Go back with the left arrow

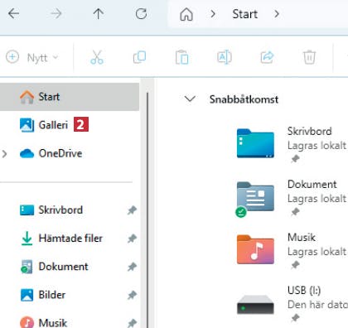pyautogui.click(x=13, y=13)
